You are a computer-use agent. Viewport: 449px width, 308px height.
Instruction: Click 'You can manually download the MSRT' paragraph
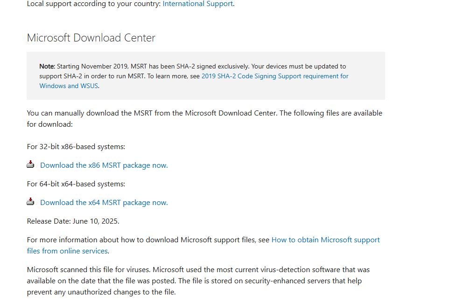[204, 119]
